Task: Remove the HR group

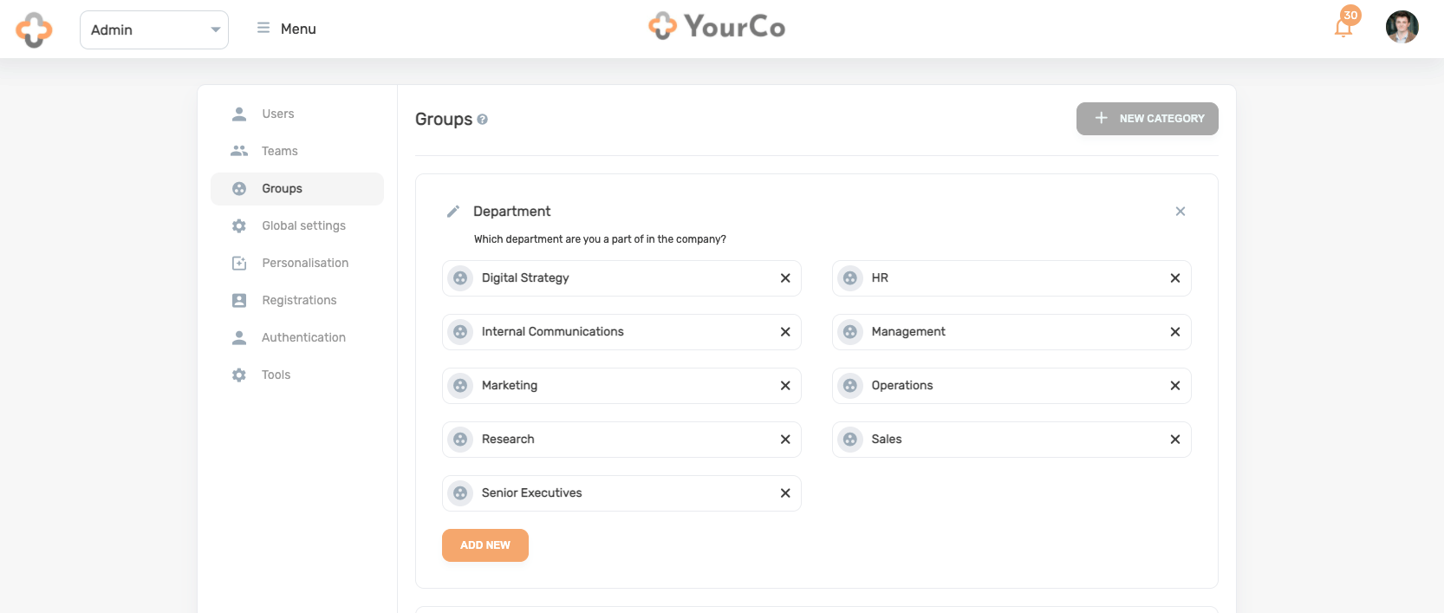Action: [x=1175, y=278]
